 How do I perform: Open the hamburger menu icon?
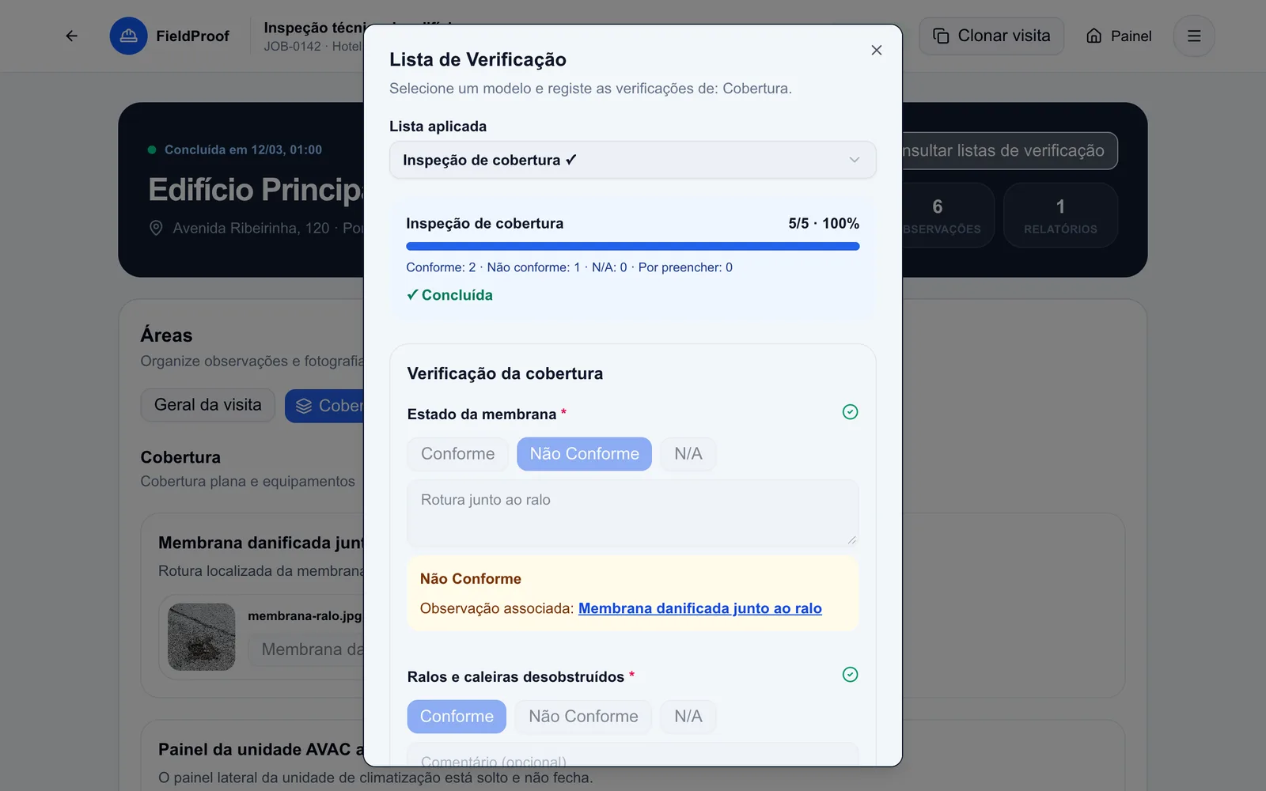[1194, 36]
